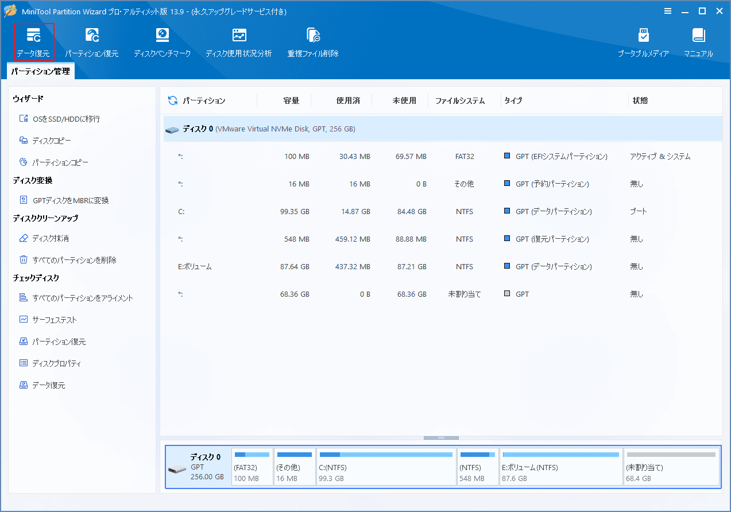Click ディスク変換 section heading
The image size is (731, 512).
pyautogui.click(x=33, y=181)
